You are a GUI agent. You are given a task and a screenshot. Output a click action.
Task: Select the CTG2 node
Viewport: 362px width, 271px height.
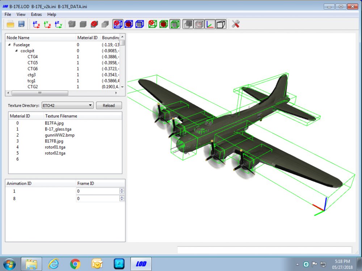coord(33,87)
